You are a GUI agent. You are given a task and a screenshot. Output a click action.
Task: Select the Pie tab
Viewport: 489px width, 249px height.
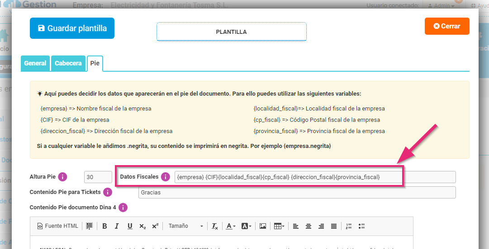[x=95, y=63]
